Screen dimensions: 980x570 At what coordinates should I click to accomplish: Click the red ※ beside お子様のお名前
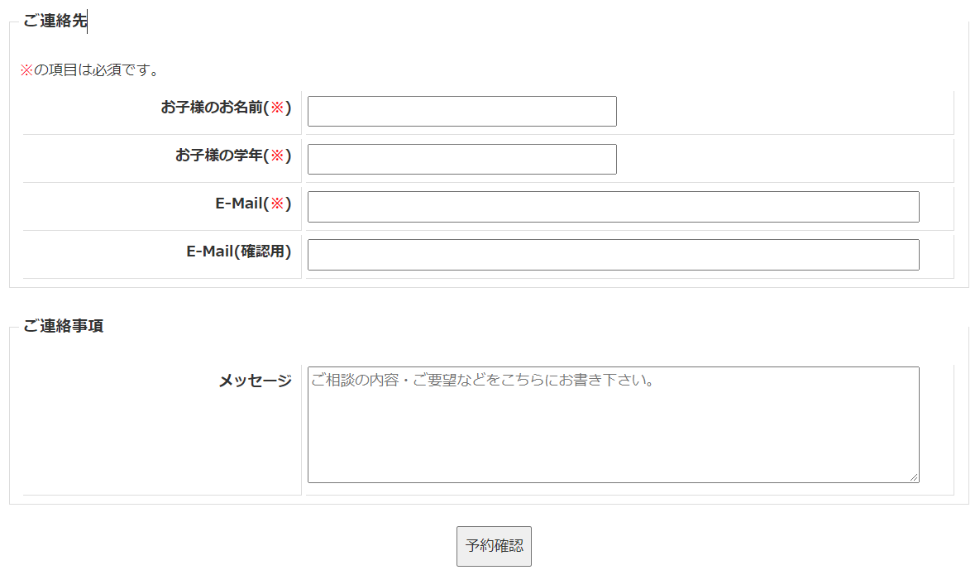coord(277,108)
